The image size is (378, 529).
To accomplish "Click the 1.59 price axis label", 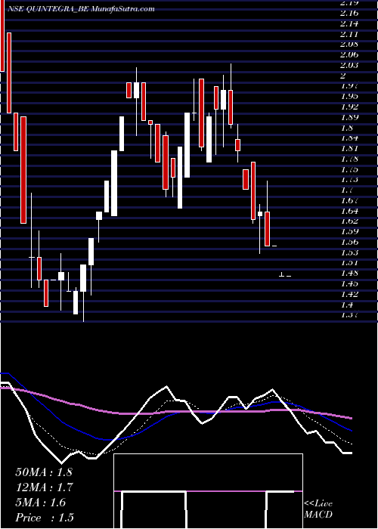I will [349, 231].
